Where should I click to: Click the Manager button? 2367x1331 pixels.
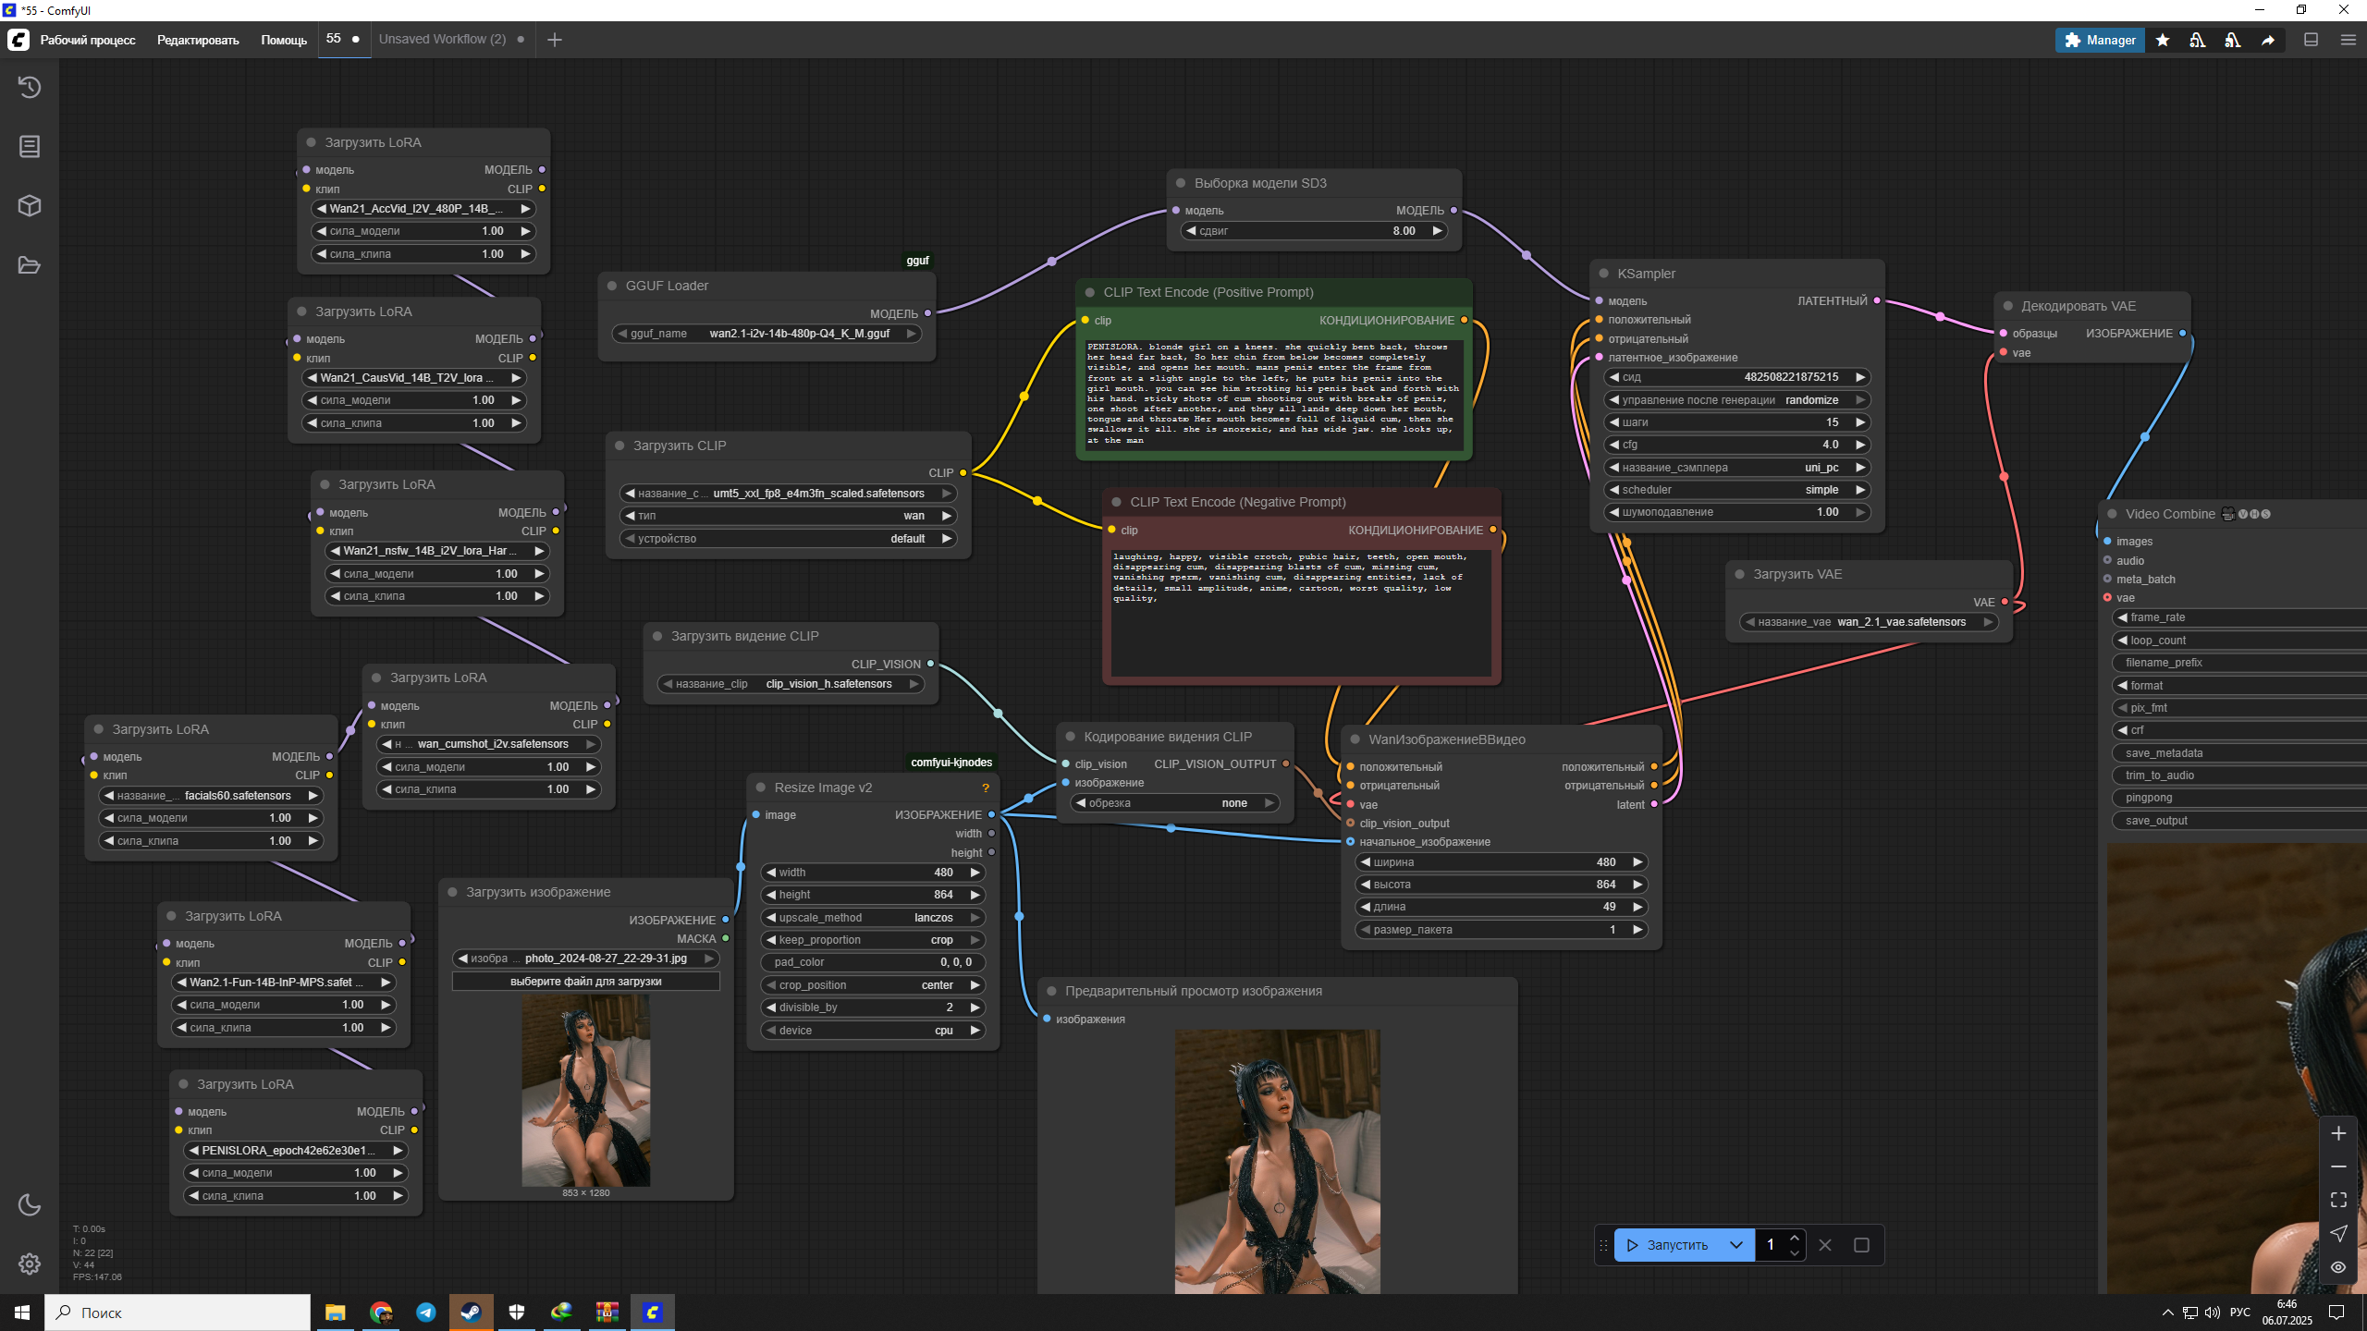pyautogui.click(x=2100, y=40)
